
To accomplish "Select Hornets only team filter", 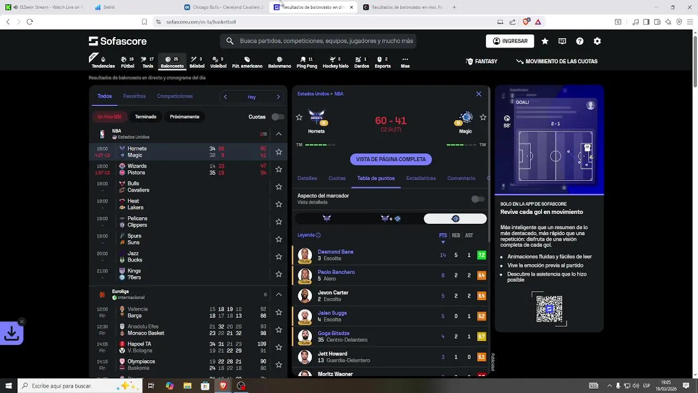I will point(327,218).
